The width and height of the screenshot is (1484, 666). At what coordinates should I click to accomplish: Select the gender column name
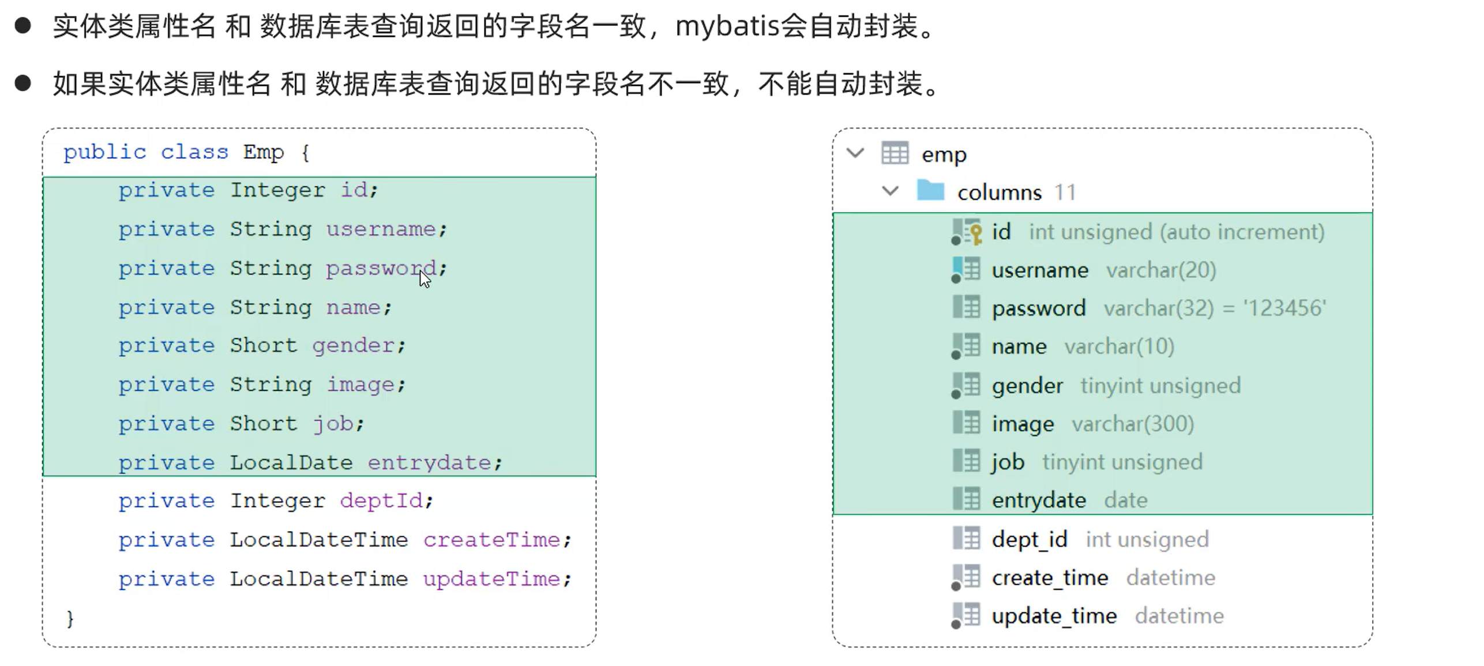(1027, 386)
